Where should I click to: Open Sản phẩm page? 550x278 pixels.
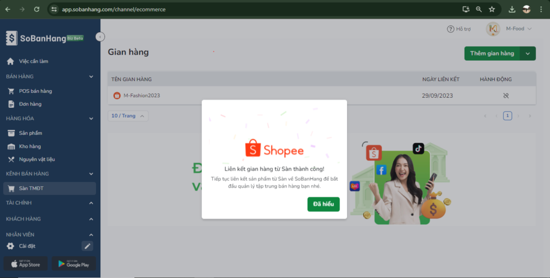(x=31, y=133)
